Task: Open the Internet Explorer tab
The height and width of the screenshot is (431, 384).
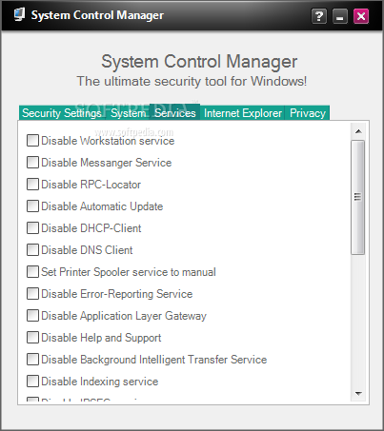Action: (243, 113)
